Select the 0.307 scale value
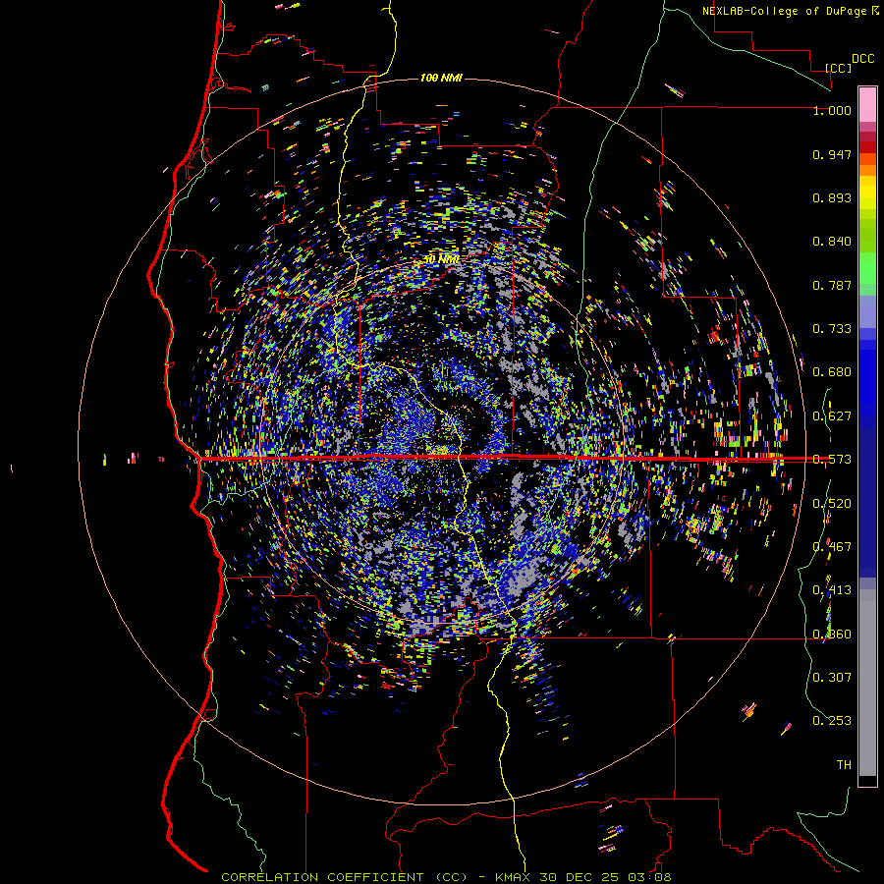 click(832, 678)
